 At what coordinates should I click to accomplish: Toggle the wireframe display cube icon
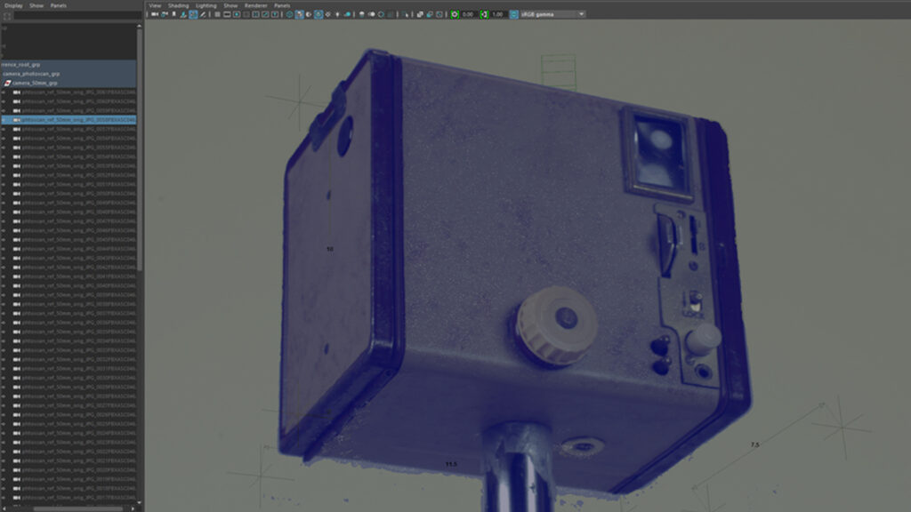(x=287, y=15)
